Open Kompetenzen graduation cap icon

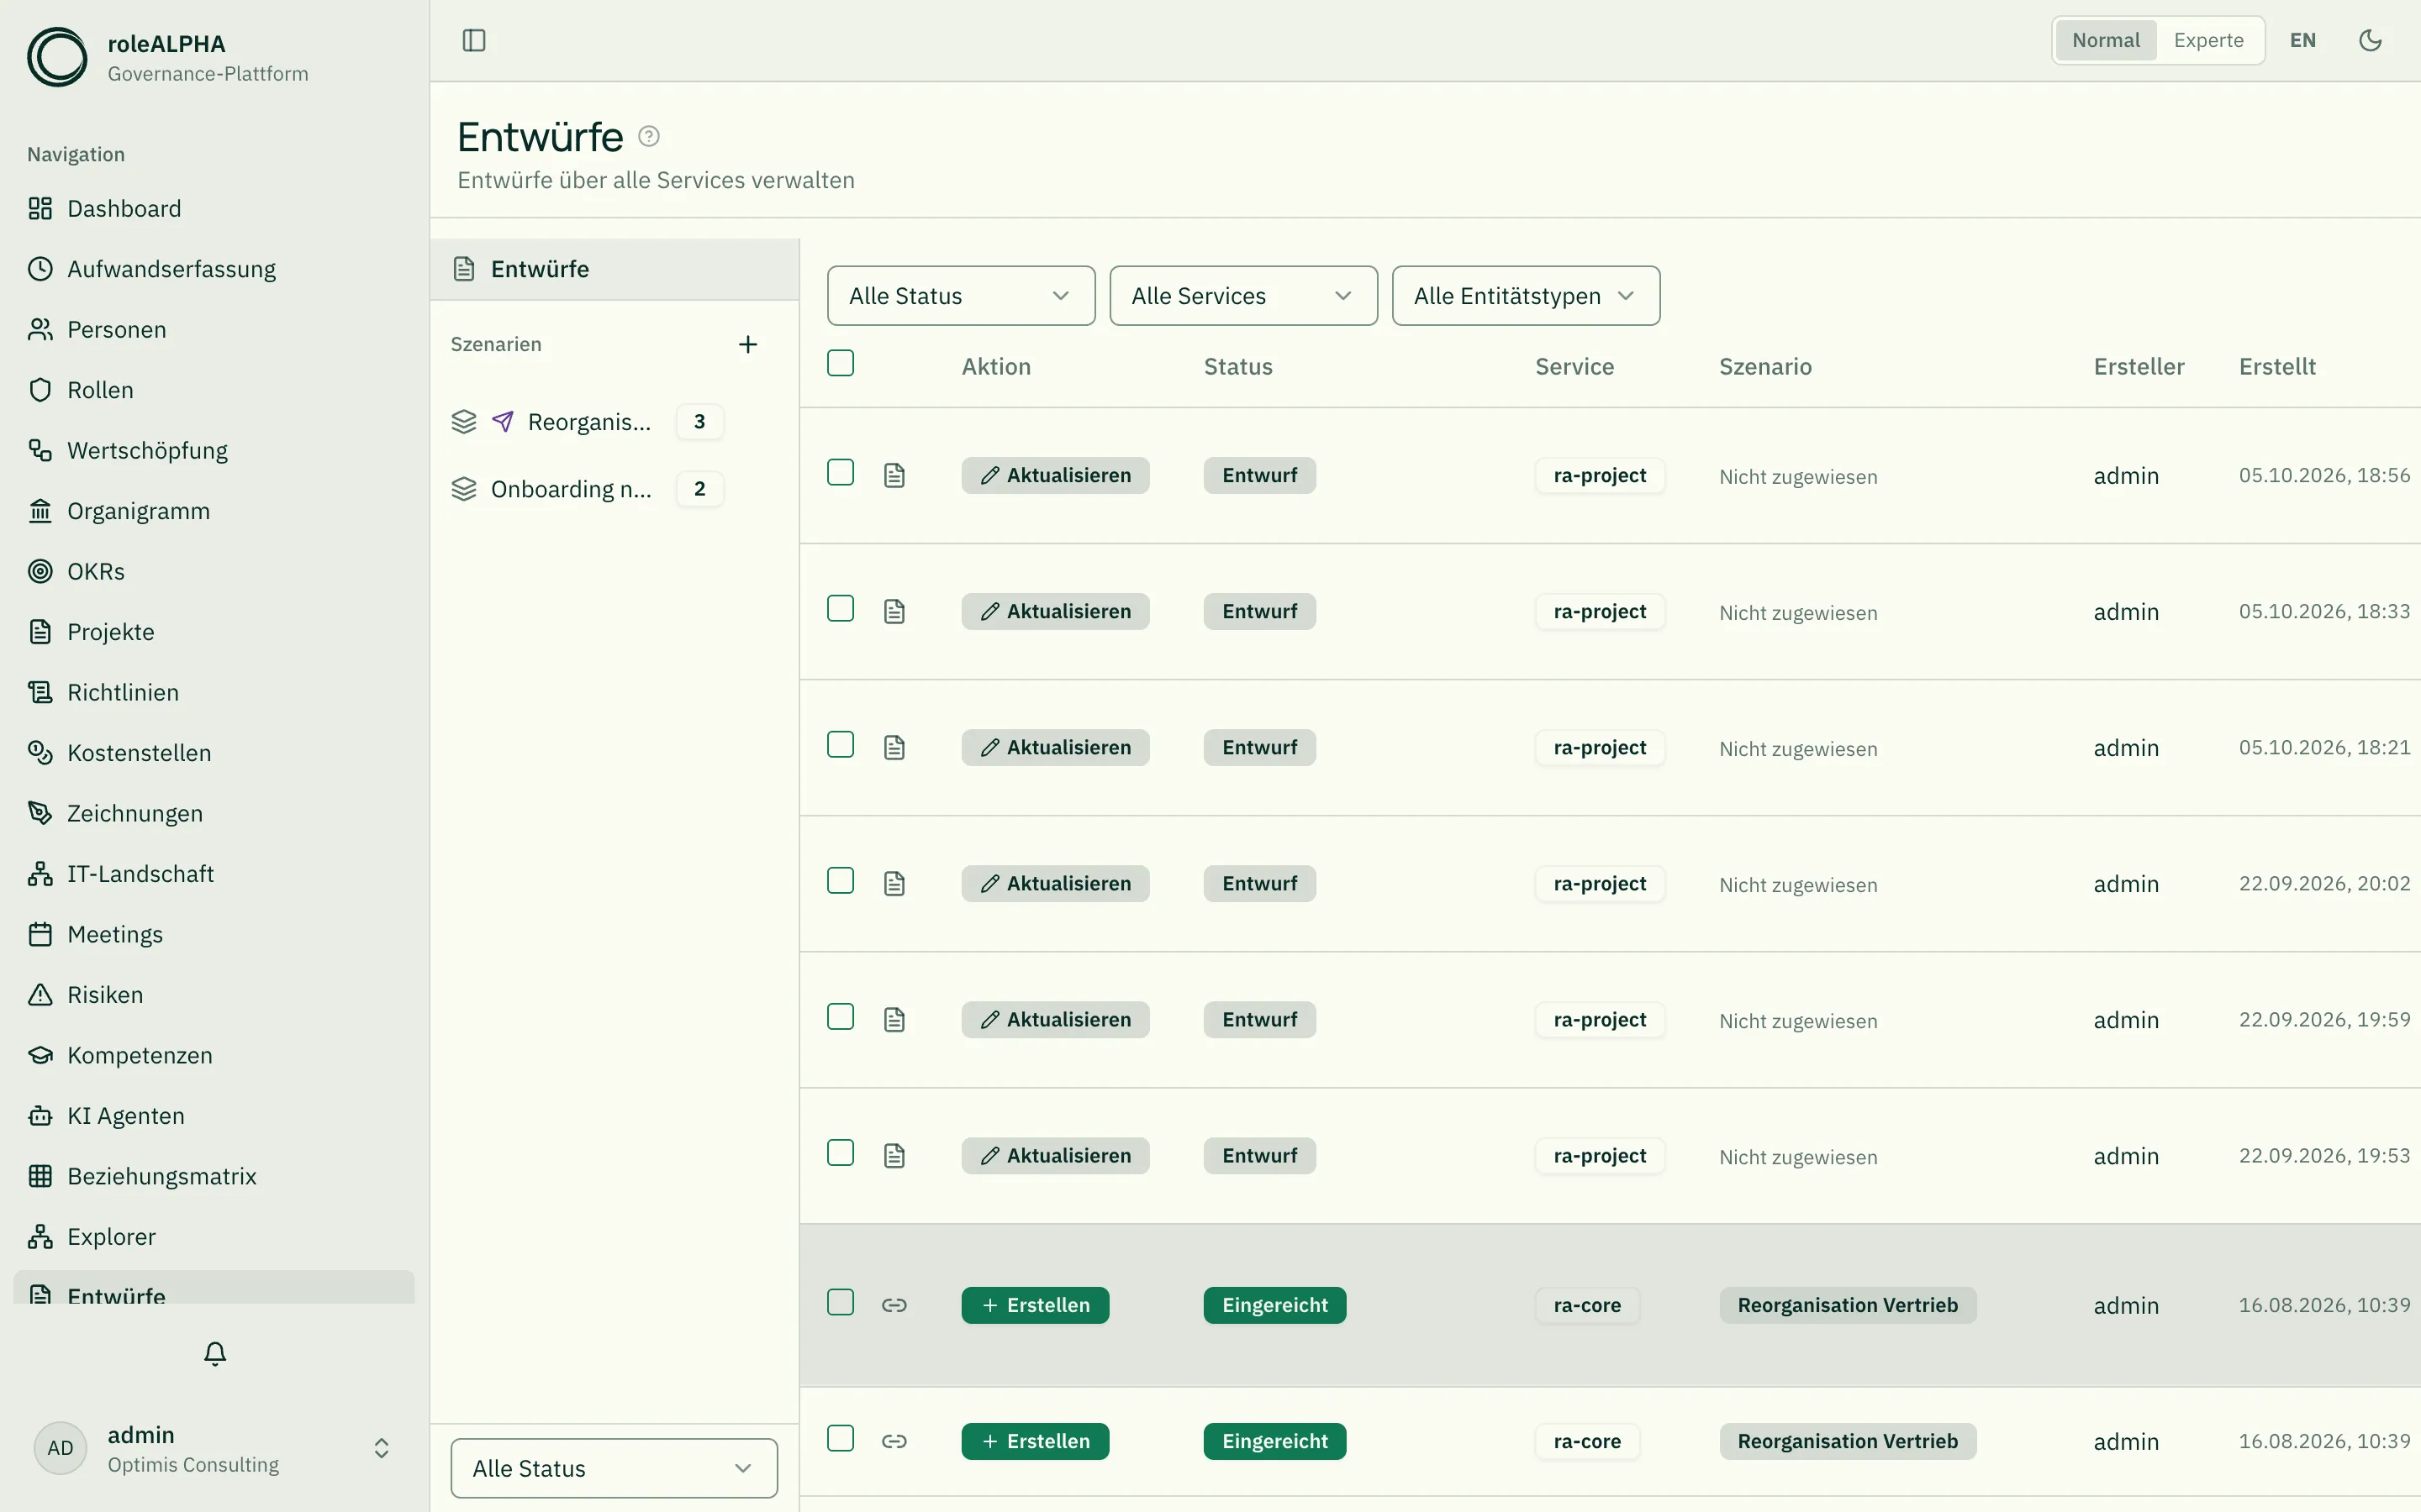point(40,1055)
